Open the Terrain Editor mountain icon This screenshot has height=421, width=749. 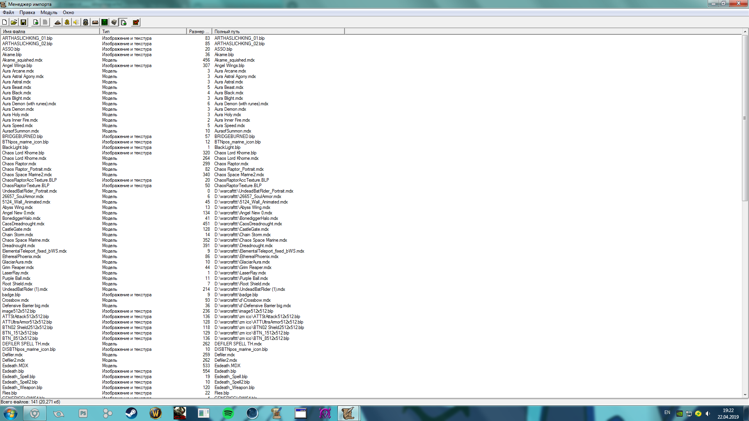[x=58, y=22]
